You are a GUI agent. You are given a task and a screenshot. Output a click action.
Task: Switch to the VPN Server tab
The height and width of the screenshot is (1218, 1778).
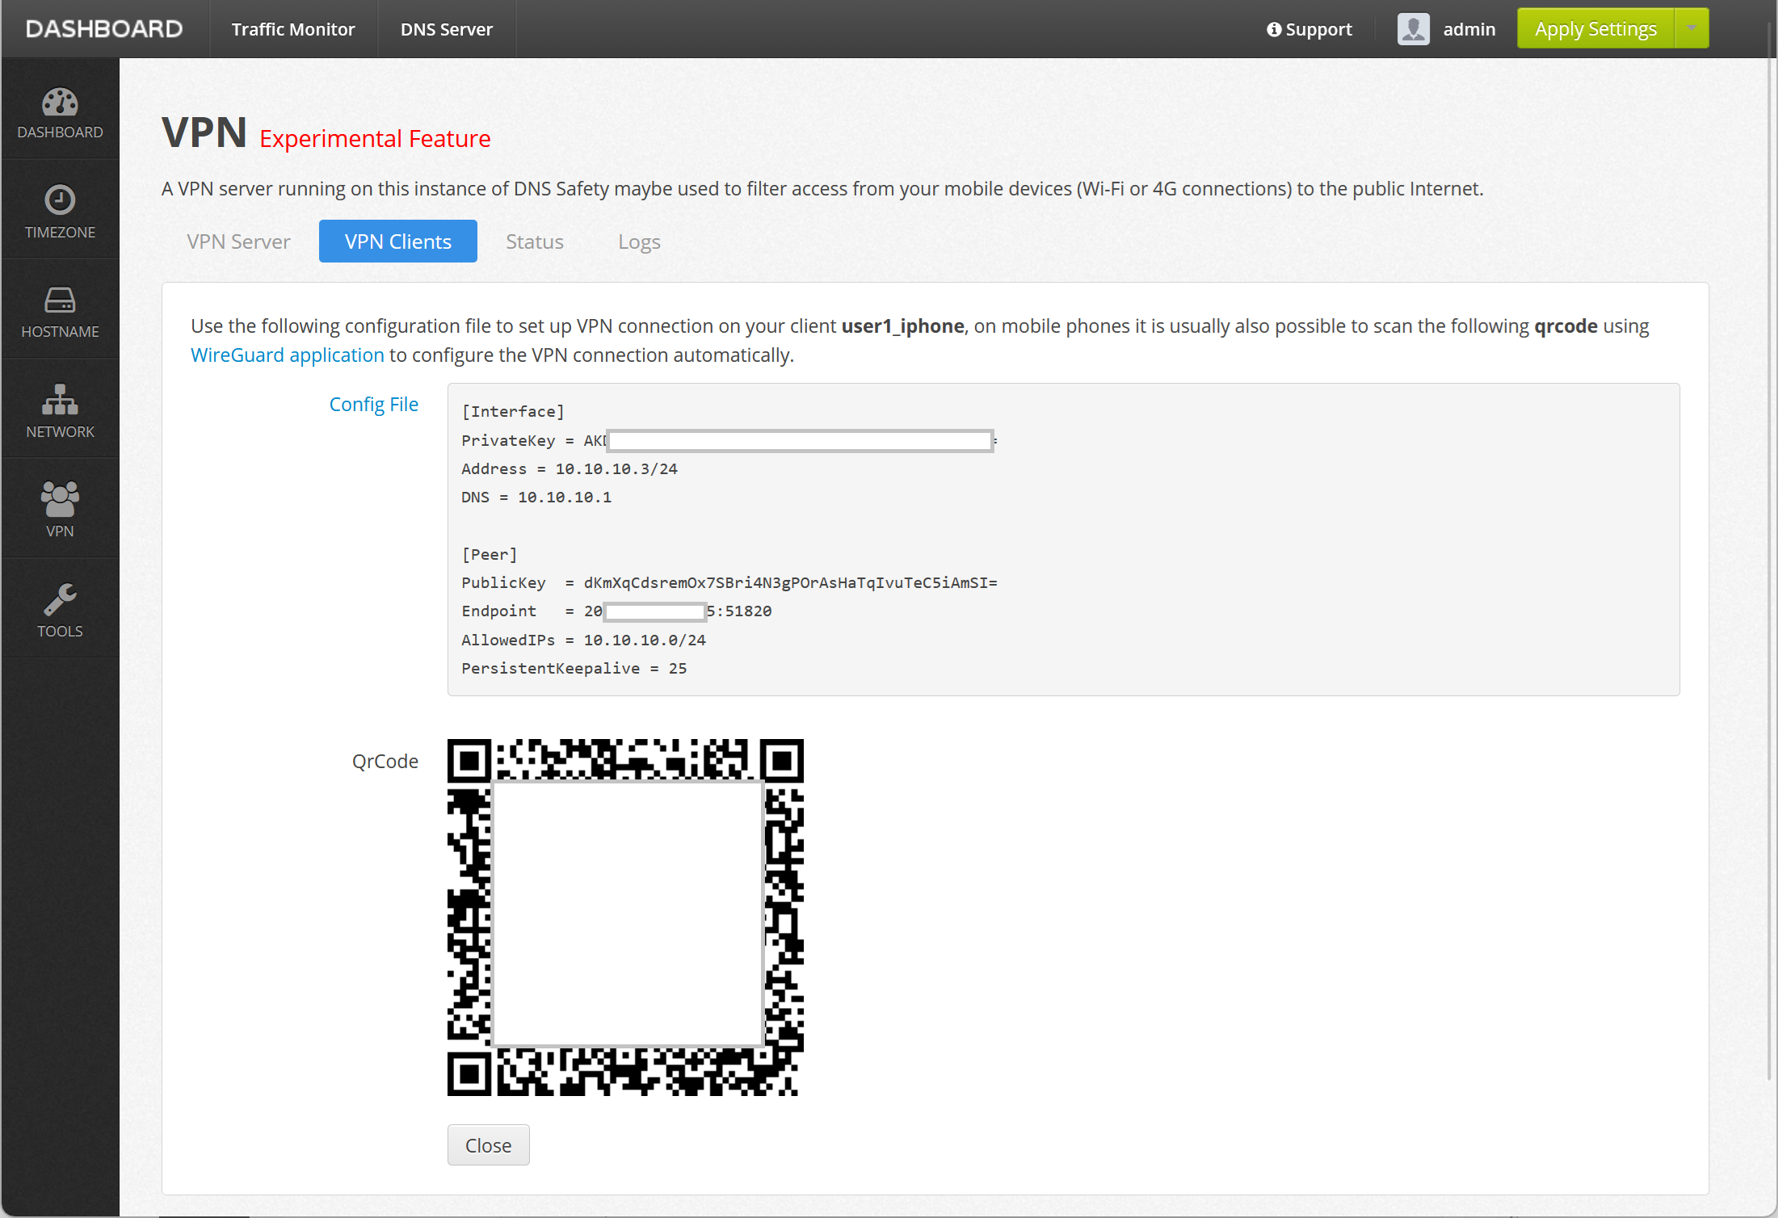pyautogui.click(x=238, y=241)
